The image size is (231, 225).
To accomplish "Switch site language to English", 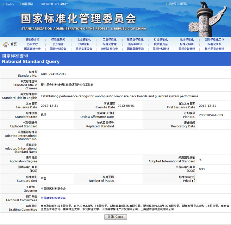I will (x=9, y=4).
